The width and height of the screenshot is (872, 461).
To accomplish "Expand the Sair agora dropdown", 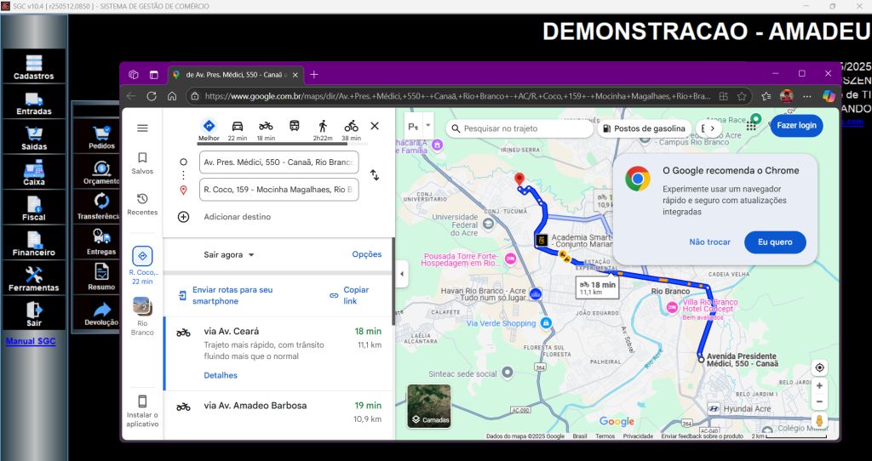I will (228, 255).
